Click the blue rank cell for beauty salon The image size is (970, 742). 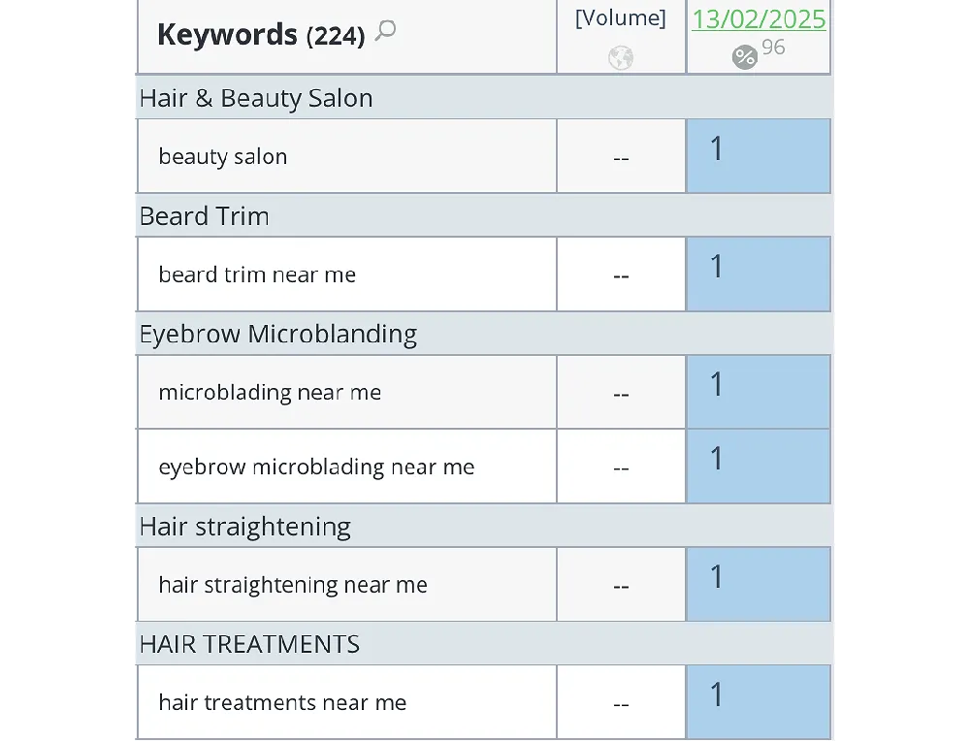[759, 156]
